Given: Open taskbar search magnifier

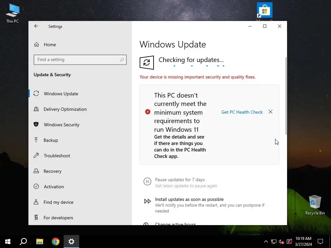Looking at the screenshot, I should coord(23,242).
